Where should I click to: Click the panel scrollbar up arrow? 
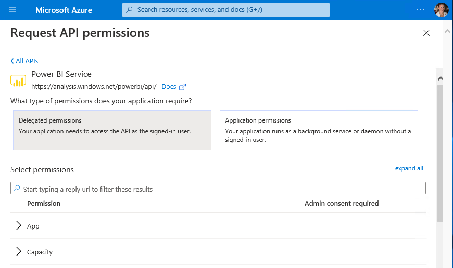pyautogui.click(x=440, y=78)
